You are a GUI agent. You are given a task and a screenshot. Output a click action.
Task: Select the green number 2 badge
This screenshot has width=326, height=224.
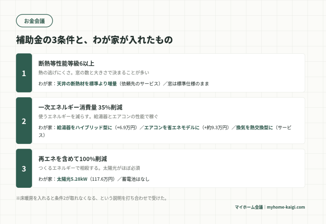coord(24,121)
